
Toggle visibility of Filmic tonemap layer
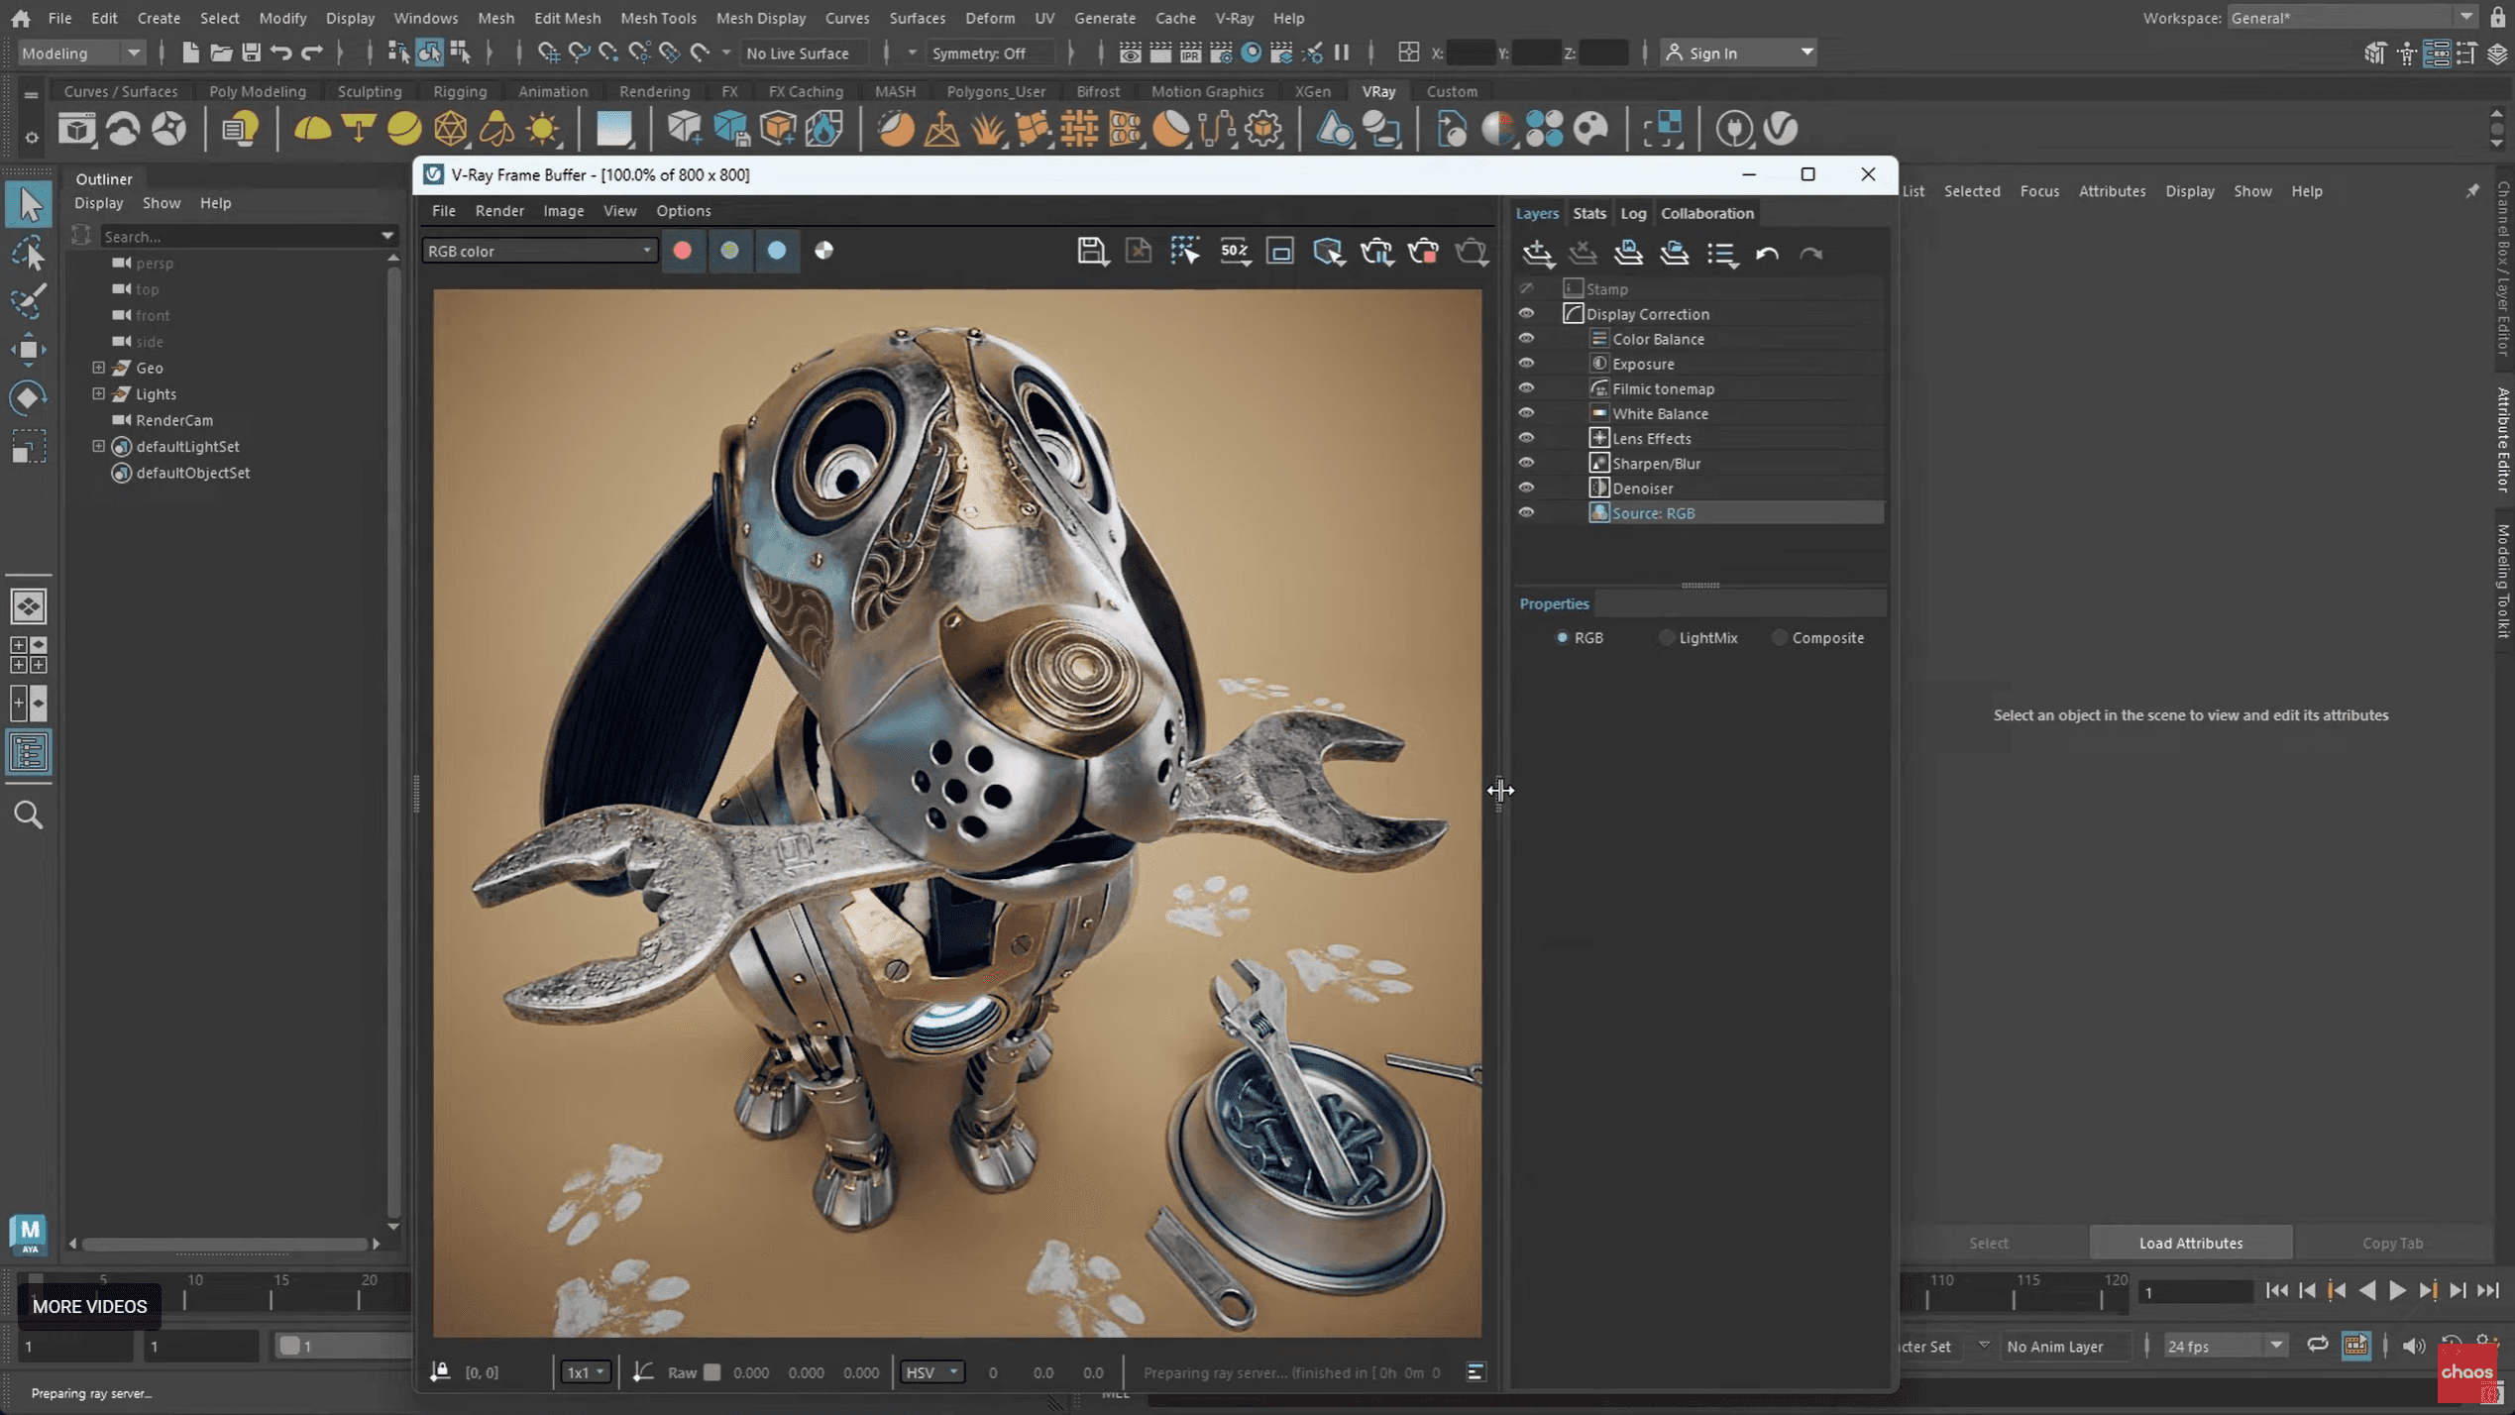click(1526, 388)
